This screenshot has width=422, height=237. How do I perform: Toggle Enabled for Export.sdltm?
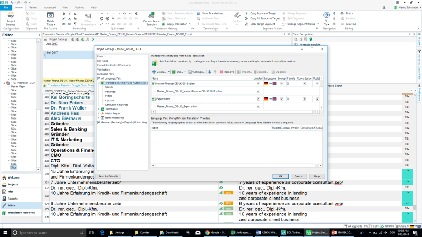(x=258, y=99)
